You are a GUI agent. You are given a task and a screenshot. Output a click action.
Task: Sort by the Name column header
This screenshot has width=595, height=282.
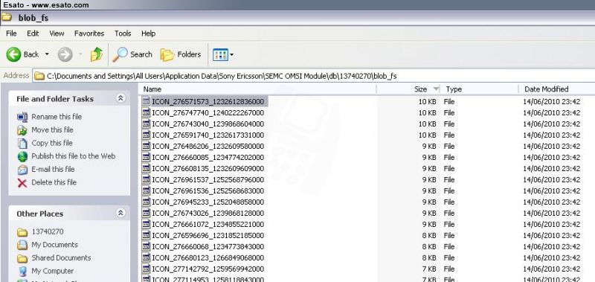click(257, 89)
